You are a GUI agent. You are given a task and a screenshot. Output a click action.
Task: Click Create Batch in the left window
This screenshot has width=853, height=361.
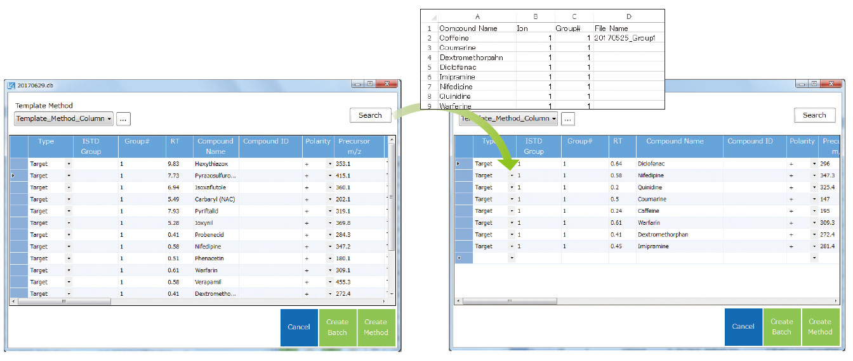coord(337,327)
